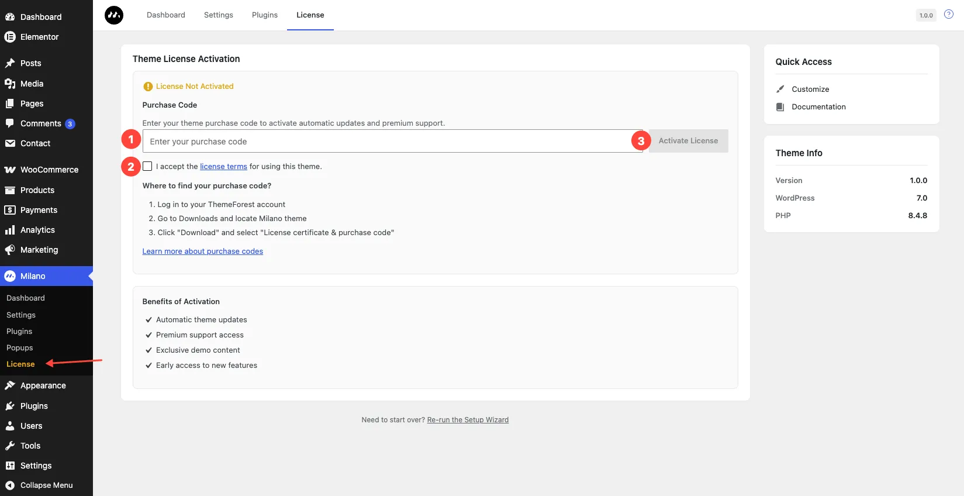Open Milano submenu Plugins item
This screenshot has width=964, height=496.
pos(19,331)
